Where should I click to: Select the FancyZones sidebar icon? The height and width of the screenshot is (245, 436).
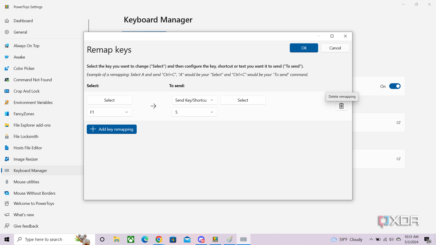7,114
